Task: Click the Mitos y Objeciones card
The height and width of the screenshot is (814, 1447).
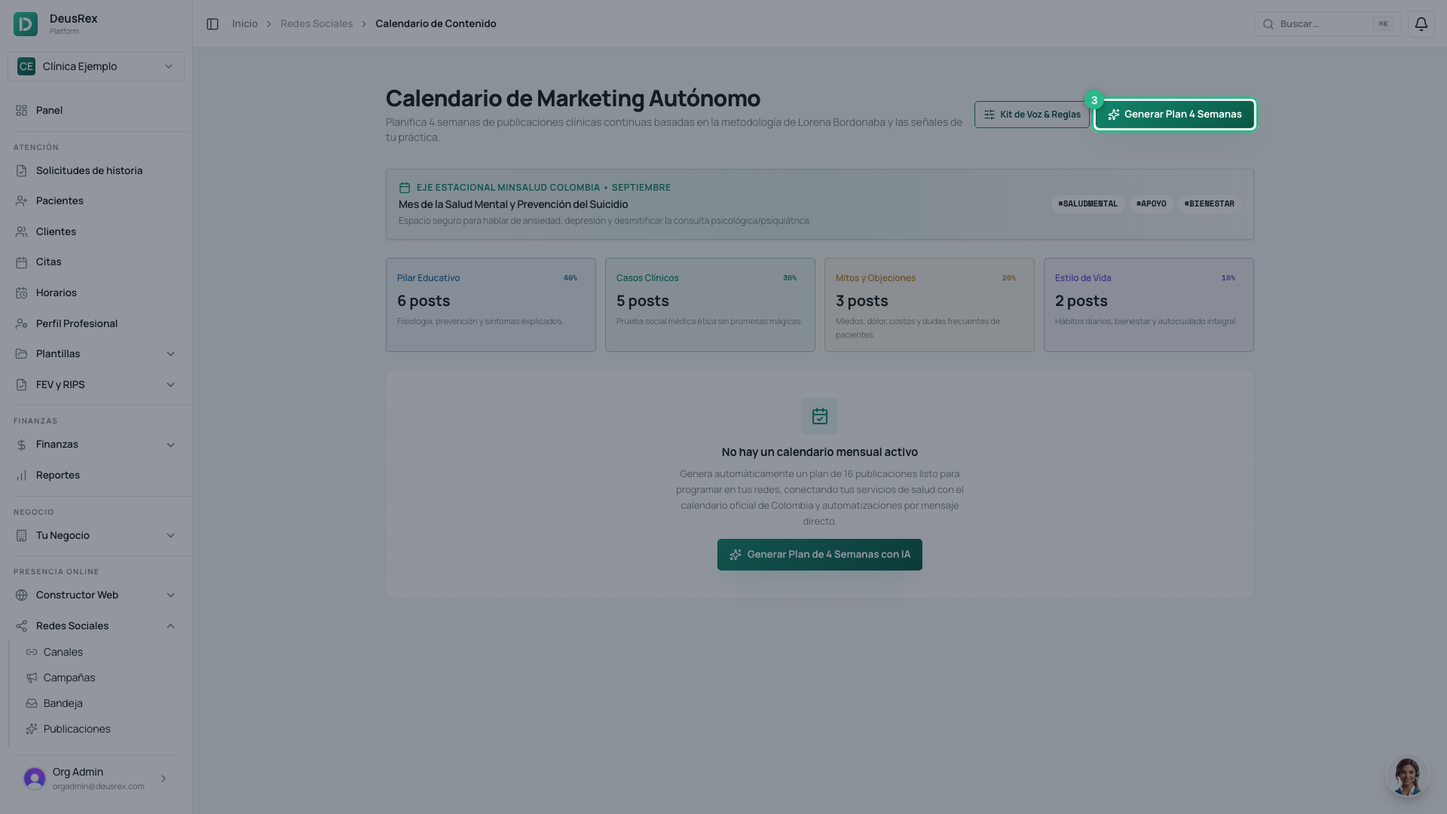Action: point(929,304)
